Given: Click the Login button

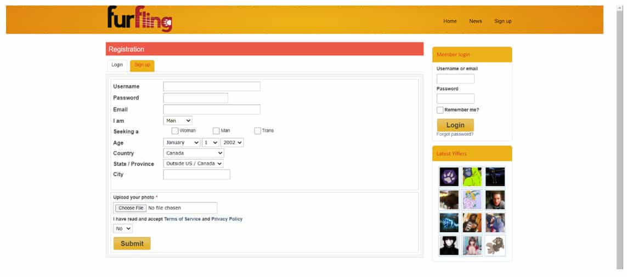Looking at the screenshot, I should click(x=455, y=125).
